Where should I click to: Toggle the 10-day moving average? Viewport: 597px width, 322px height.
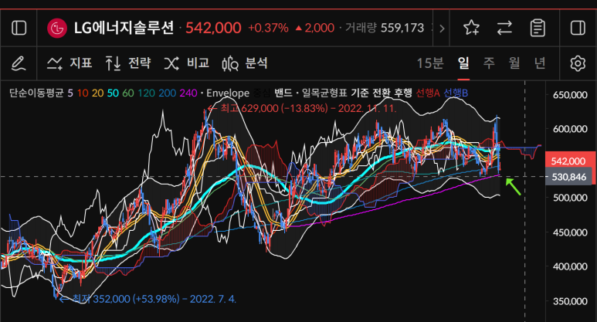83,93
